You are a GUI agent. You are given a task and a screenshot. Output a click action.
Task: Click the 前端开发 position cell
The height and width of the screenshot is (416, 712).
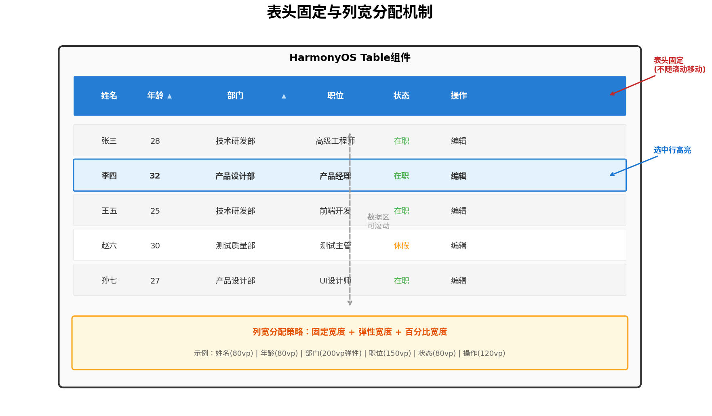point(335,211)
